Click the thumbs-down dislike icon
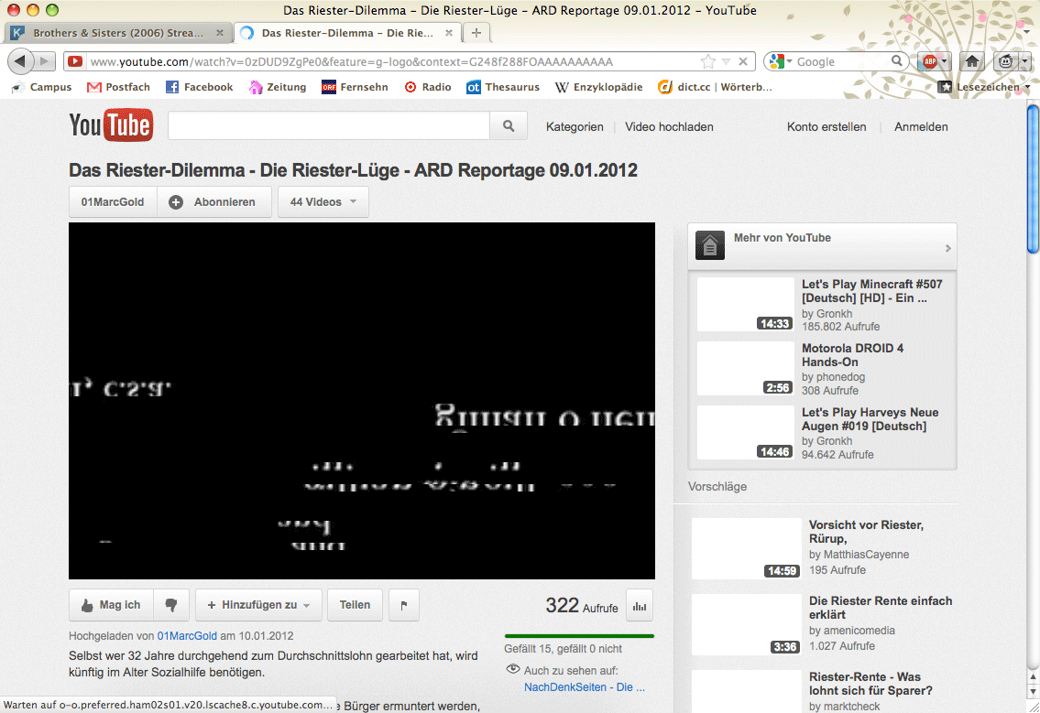This screenshot has height=713, width=1040. (170, 605)
